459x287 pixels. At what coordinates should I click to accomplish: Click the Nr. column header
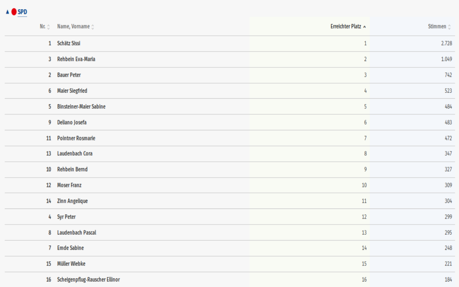(x=43, y=26)
